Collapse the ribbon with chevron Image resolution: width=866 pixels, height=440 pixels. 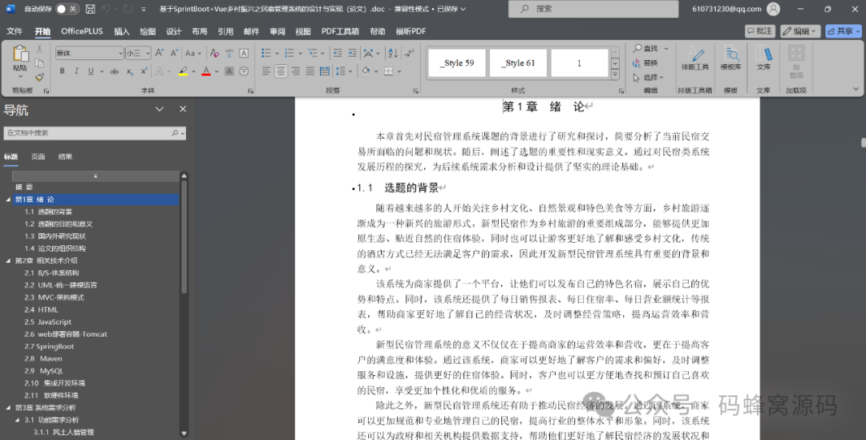(x=856, y=89)
